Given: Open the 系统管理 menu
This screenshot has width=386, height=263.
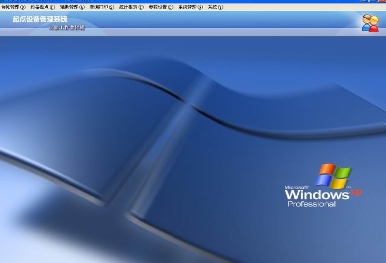Looking at the screenshot, I should (x=191, y=7).
